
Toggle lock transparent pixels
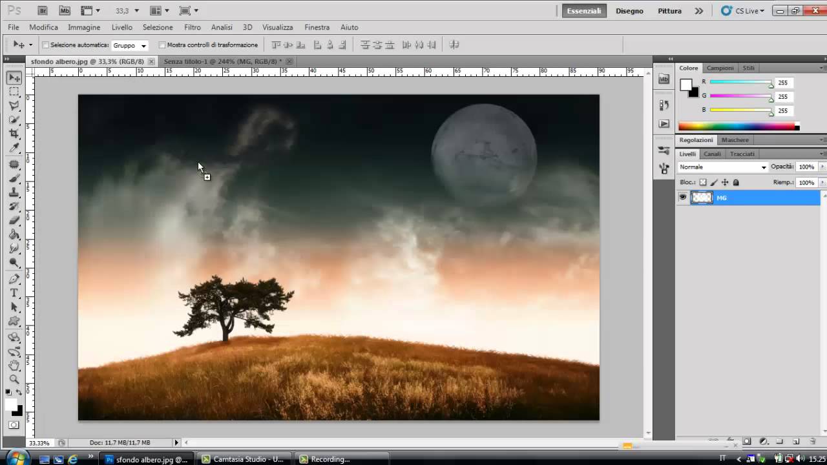coord(703,183)
